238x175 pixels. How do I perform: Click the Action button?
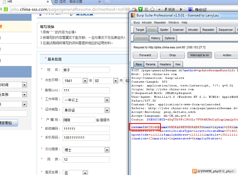[x=227, y=55]
